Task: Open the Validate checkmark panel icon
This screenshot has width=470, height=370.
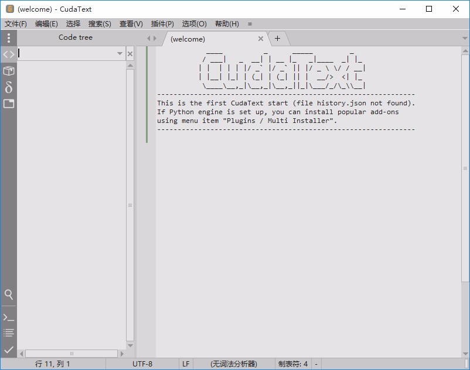Action: click(9, 350)
